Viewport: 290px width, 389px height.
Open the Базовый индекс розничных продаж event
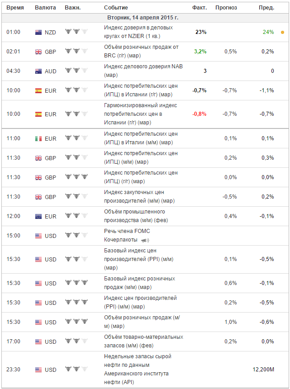pos(139,283)
